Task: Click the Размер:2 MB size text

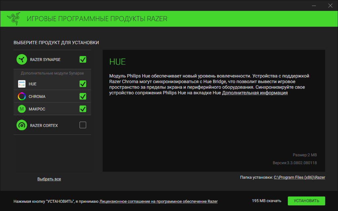Action: [305, 155]
